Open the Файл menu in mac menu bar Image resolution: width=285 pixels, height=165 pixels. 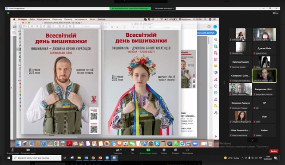(32, 19)
